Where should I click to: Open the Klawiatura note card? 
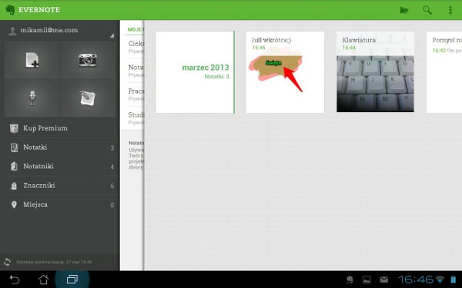[x=376, y=72]
